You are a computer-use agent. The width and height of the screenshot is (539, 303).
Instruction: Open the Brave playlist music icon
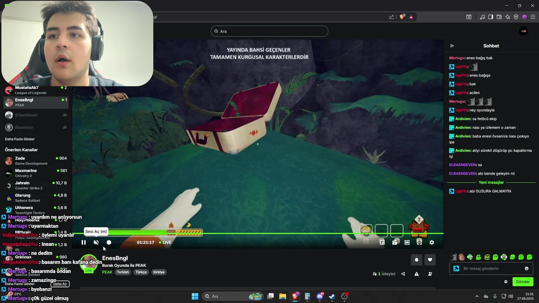click(482, 17)
